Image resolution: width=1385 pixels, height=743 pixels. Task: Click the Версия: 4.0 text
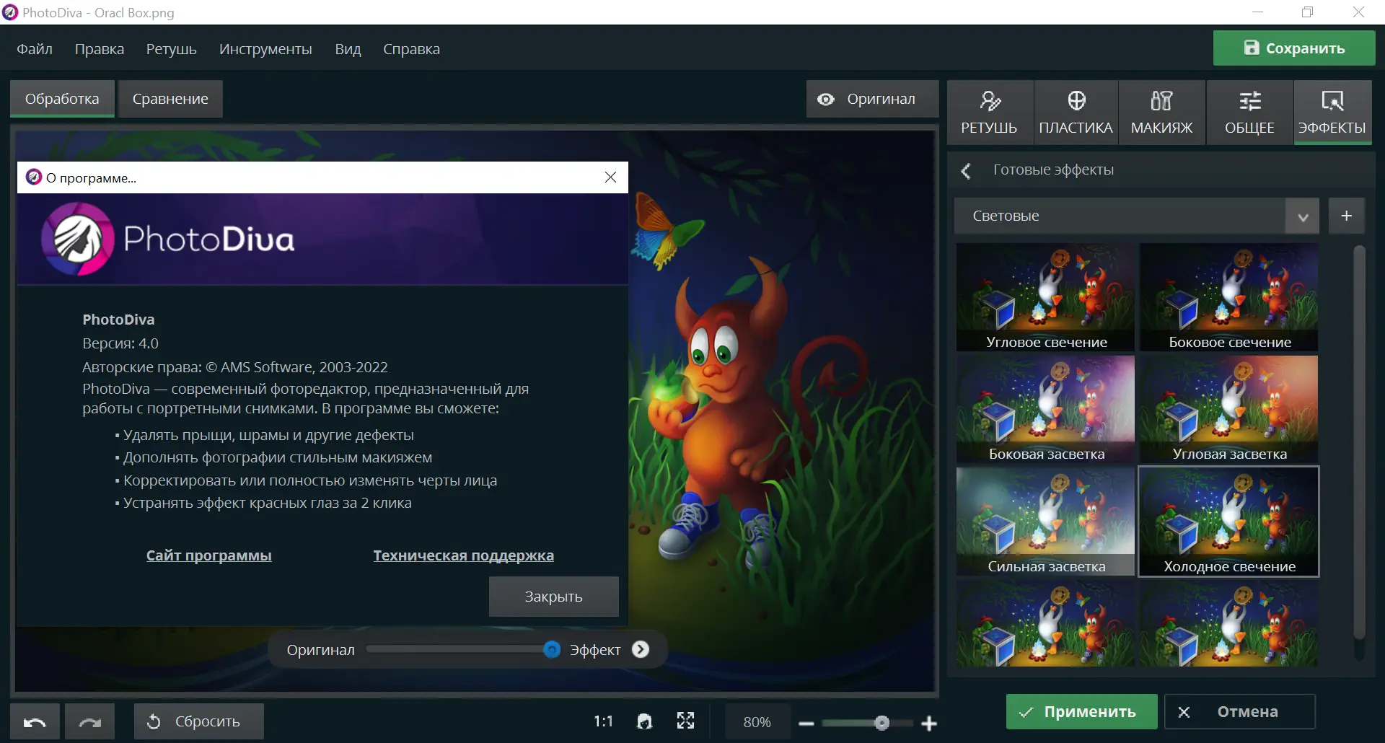coord(120,343)
